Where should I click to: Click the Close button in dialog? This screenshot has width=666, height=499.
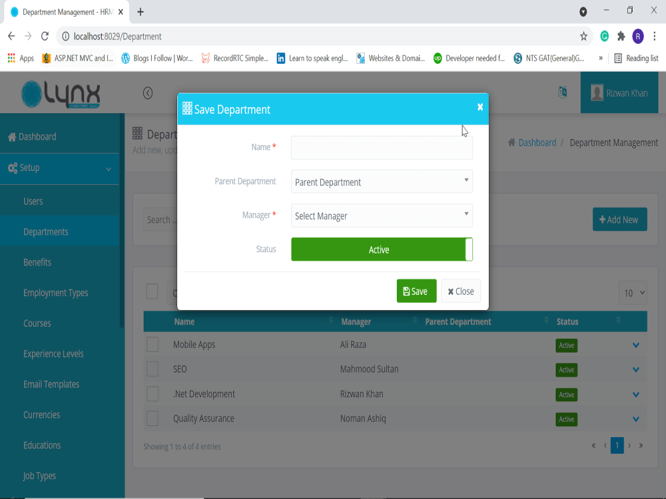tap(460, 291)
